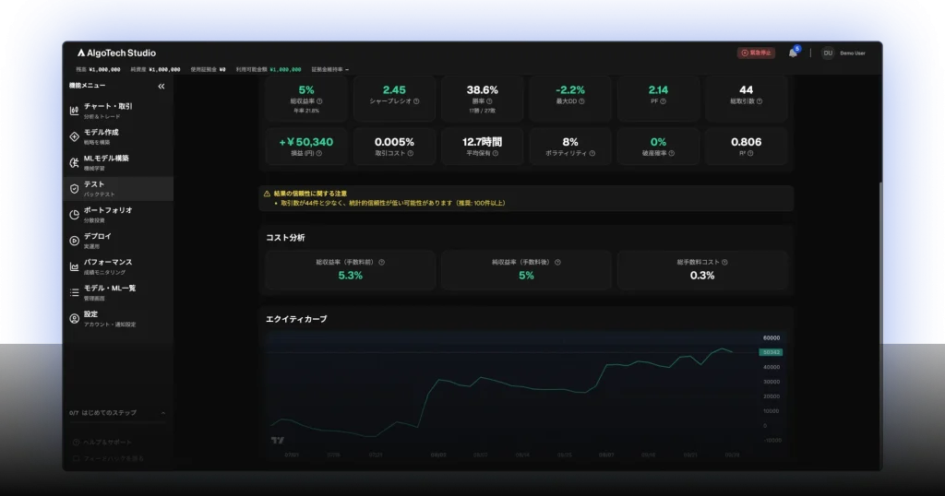This screenshot has width=945, height=496.
Task: Click the TradingView logo on chart
Action: [x=277, y=441]
